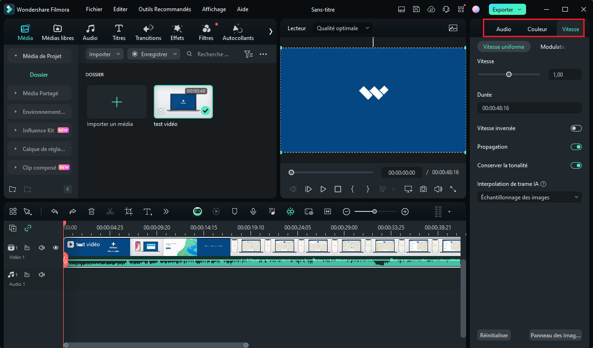593x348 pixels.
Task: Open the Audio library tab
Action: click(90, 33)
